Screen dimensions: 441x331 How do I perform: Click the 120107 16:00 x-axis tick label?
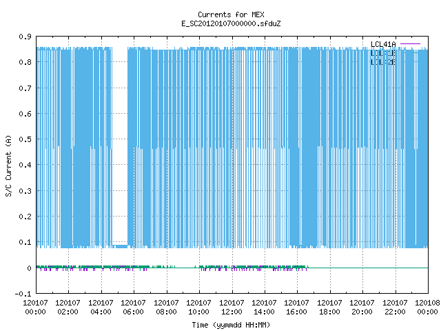coord(297,308)
